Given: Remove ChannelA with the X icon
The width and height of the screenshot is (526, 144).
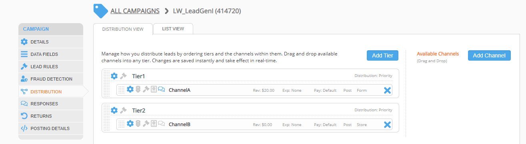Looking at the screenshot, I should pos(387,91).
